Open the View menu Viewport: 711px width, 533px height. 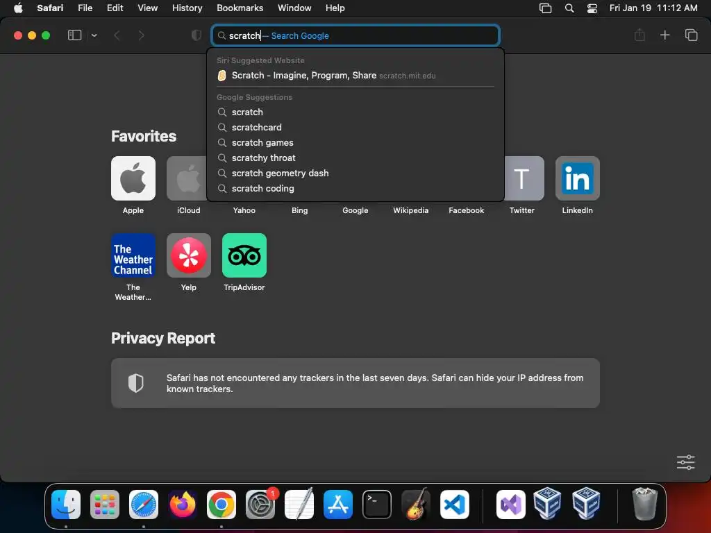pyautogui.click(x=147, y=8)
